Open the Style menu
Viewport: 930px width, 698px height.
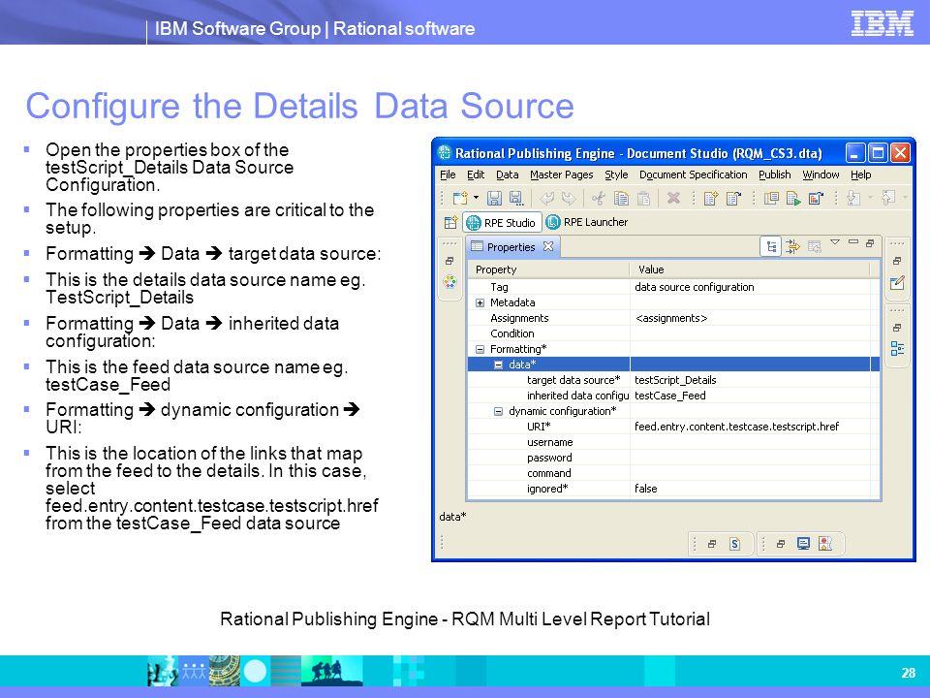coord(616,174)
